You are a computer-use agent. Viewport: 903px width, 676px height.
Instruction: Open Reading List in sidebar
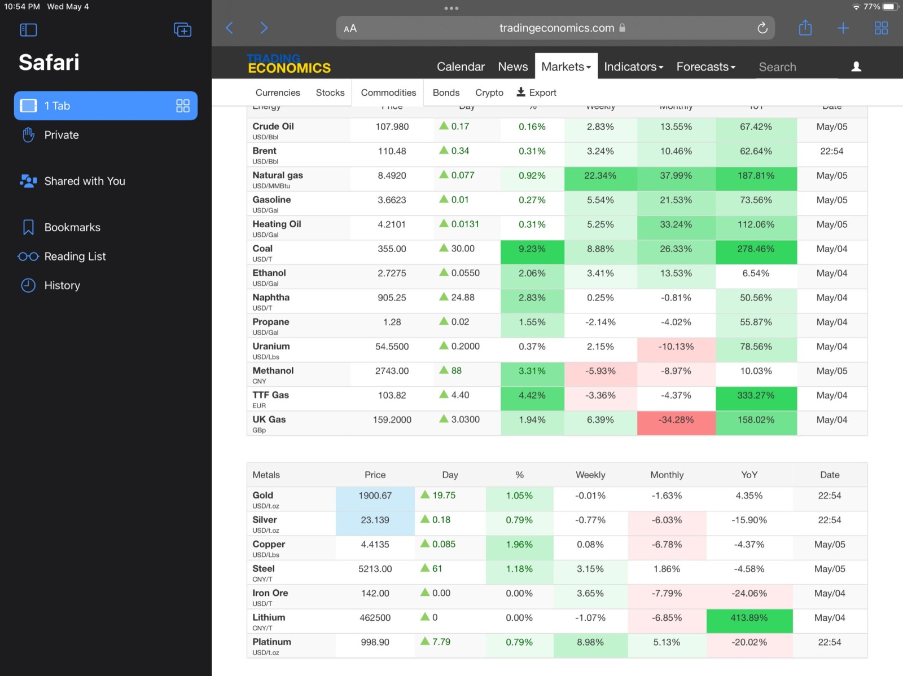tap(74, 257)
